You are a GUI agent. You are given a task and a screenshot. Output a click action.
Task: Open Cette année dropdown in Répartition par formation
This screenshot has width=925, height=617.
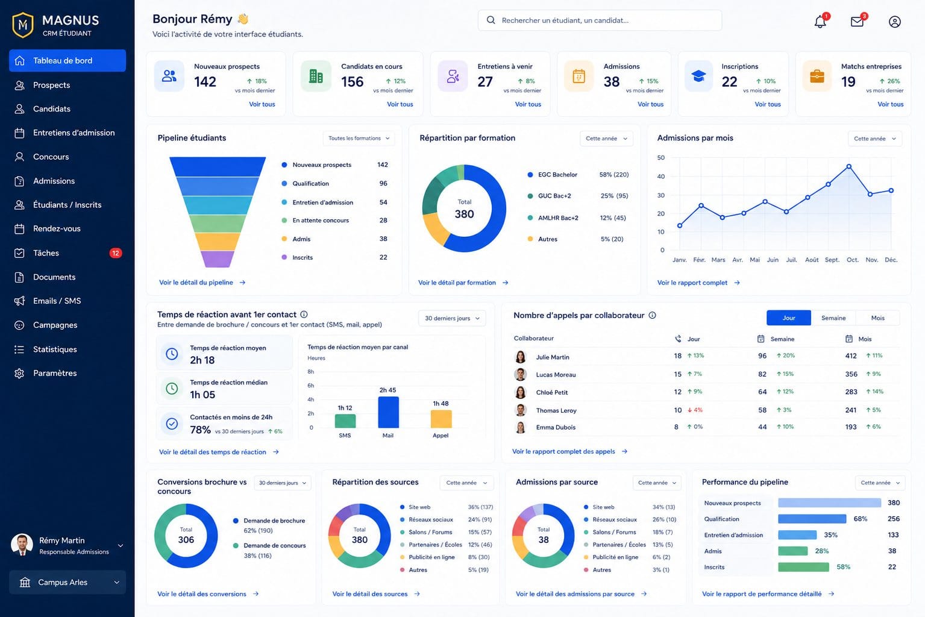[606, 139]
